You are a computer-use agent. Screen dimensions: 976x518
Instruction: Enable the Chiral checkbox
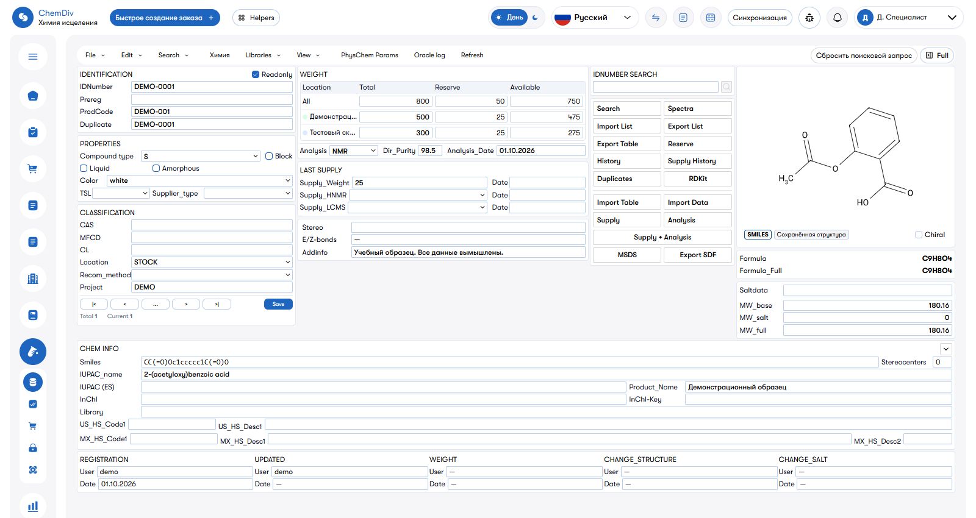919,235
